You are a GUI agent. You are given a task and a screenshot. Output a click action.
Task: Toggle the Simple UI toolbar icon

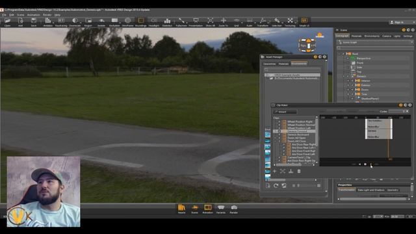(x=304, y=21)
